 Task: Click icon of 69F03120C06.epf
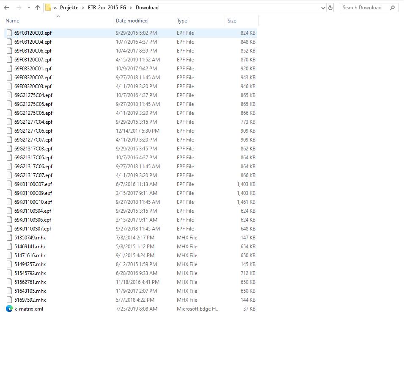[x=9, y=50]
